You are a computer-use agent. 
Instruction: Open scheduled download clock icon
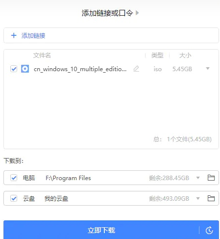tap(209, 230)
